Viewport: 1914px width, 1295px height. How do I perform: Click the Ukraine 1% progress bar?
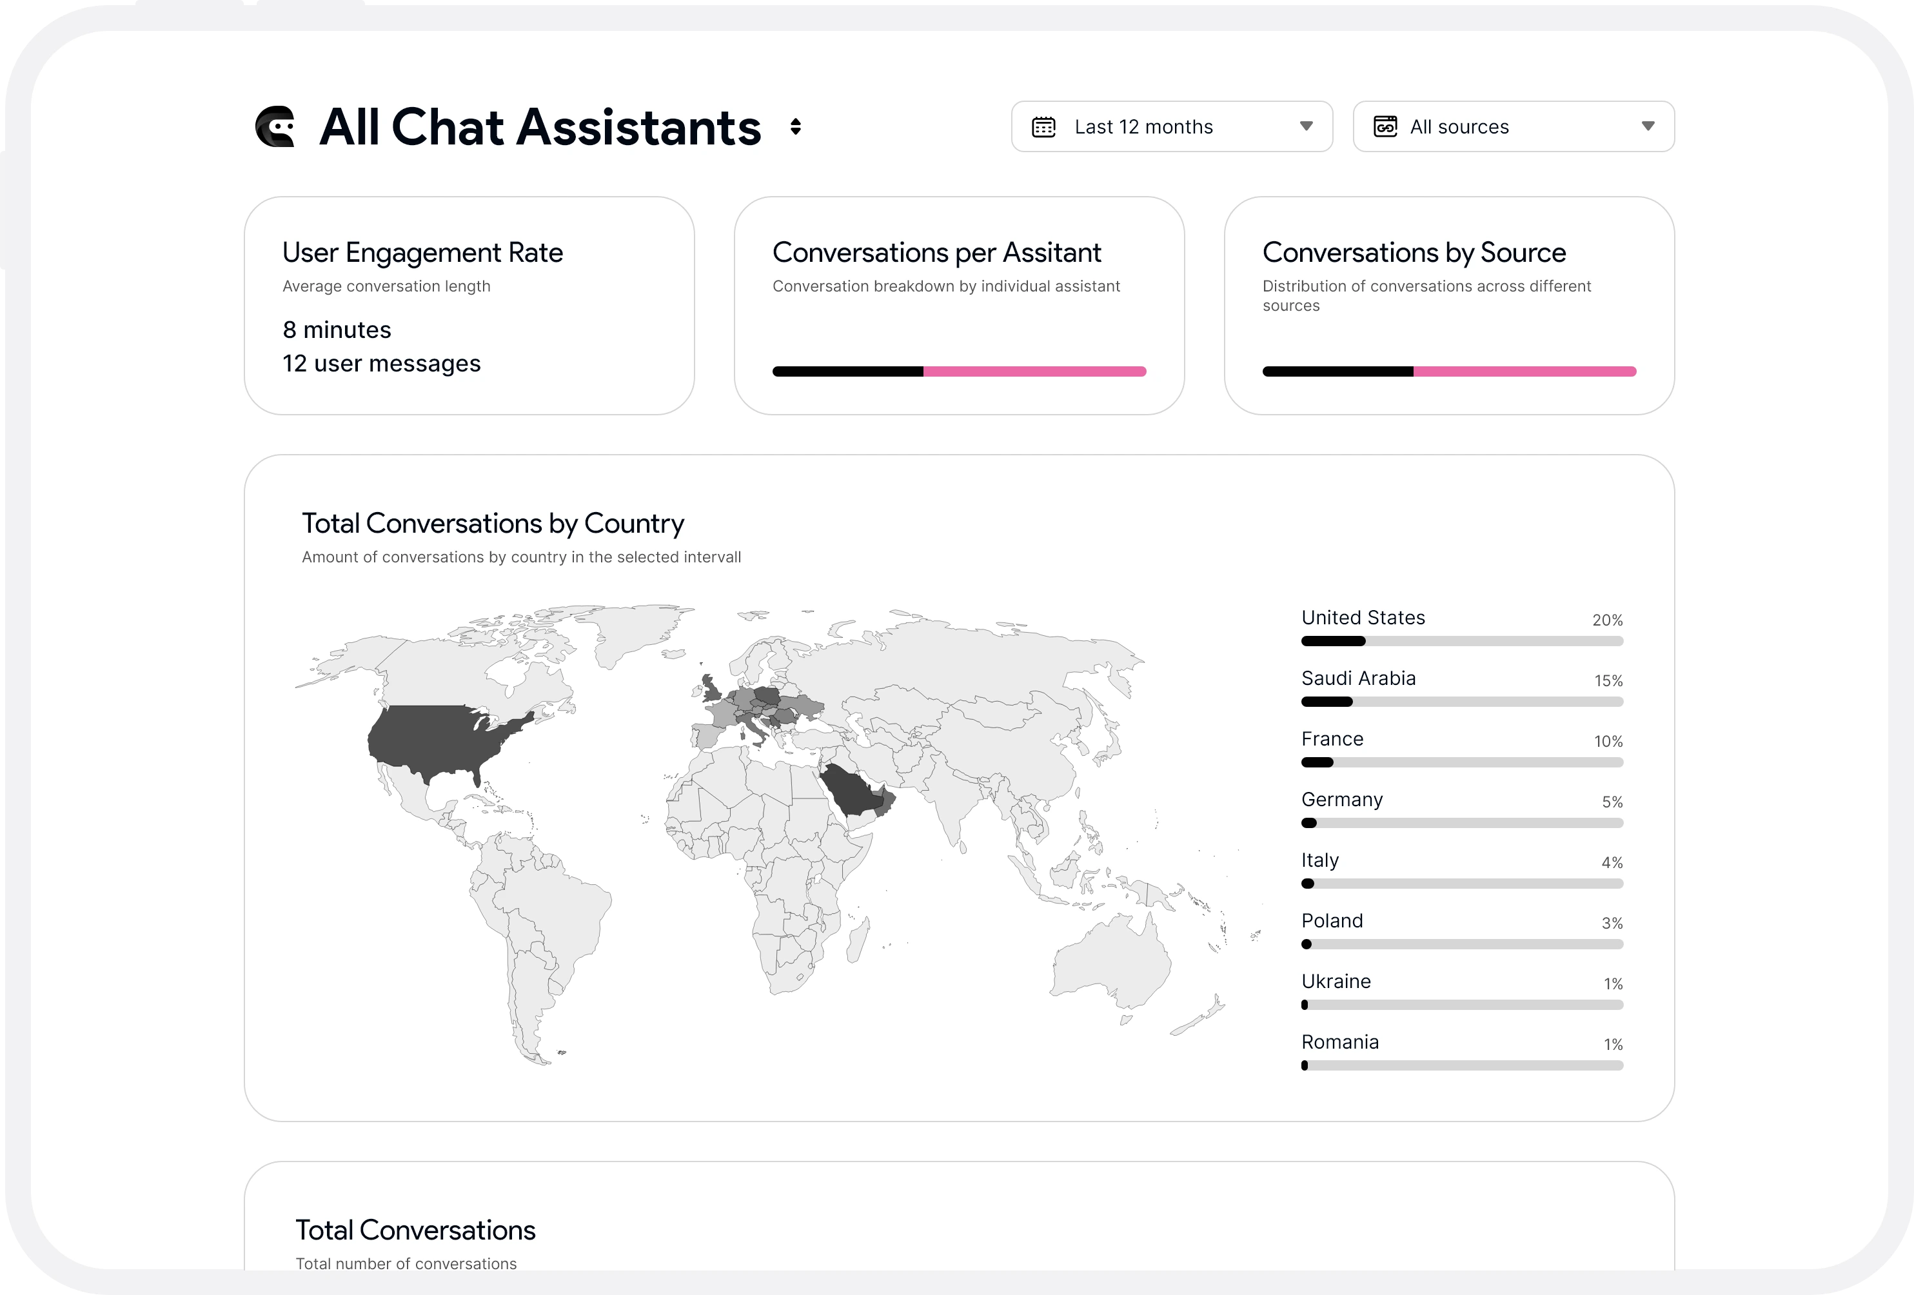[x=1462, y=1005]
